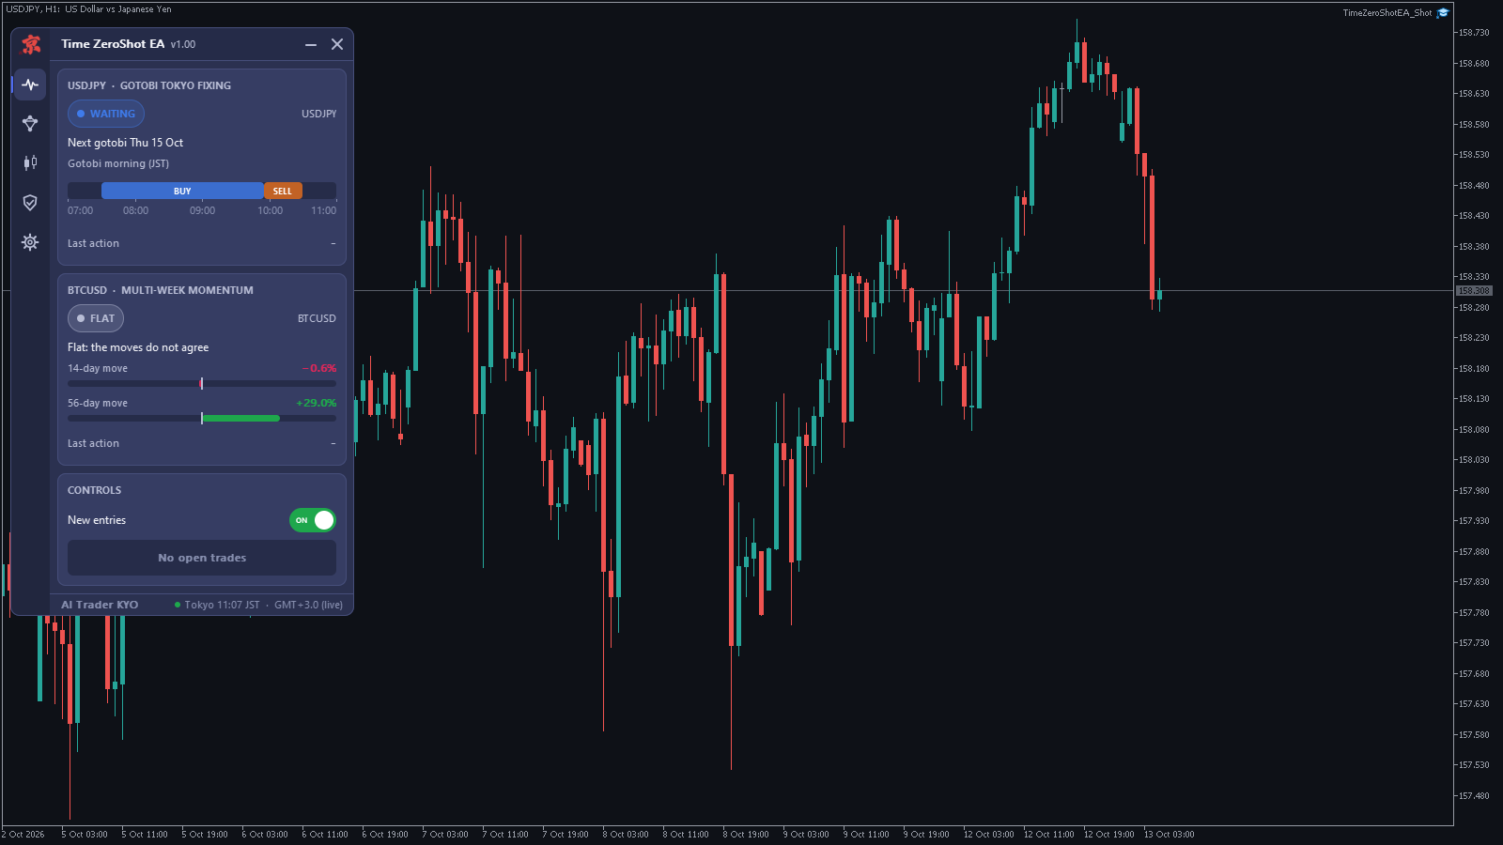Screen dimensions: 1503x845
Task: Click the 'Next gotobi Thu 15 Oct' text
Action: (x=125, y=143)
